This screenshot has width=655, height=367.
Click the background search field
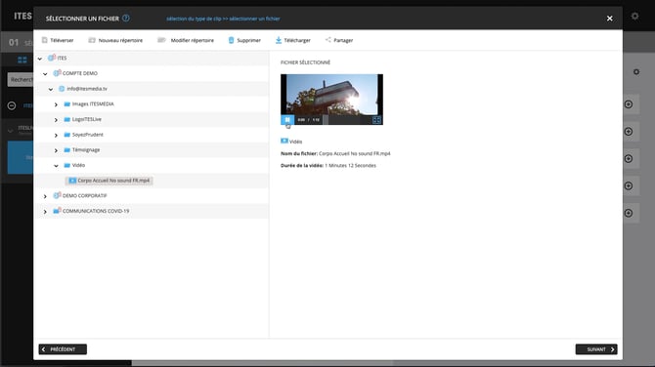pos(21,79)
